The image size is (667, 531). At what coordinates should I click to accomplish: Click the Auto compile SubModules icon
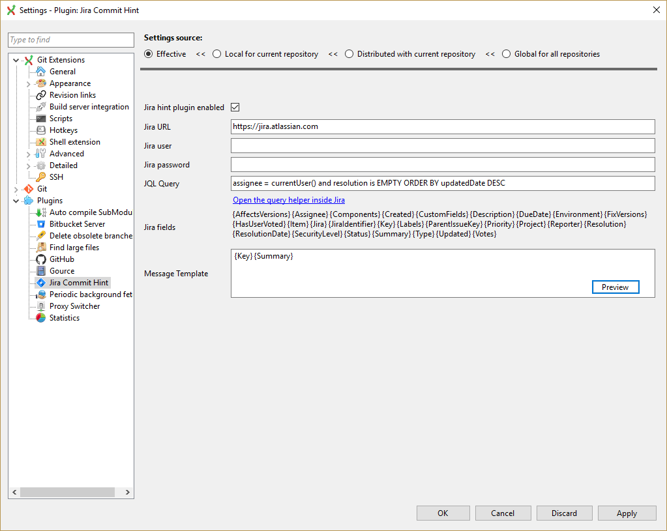click(x=41, y=212)
